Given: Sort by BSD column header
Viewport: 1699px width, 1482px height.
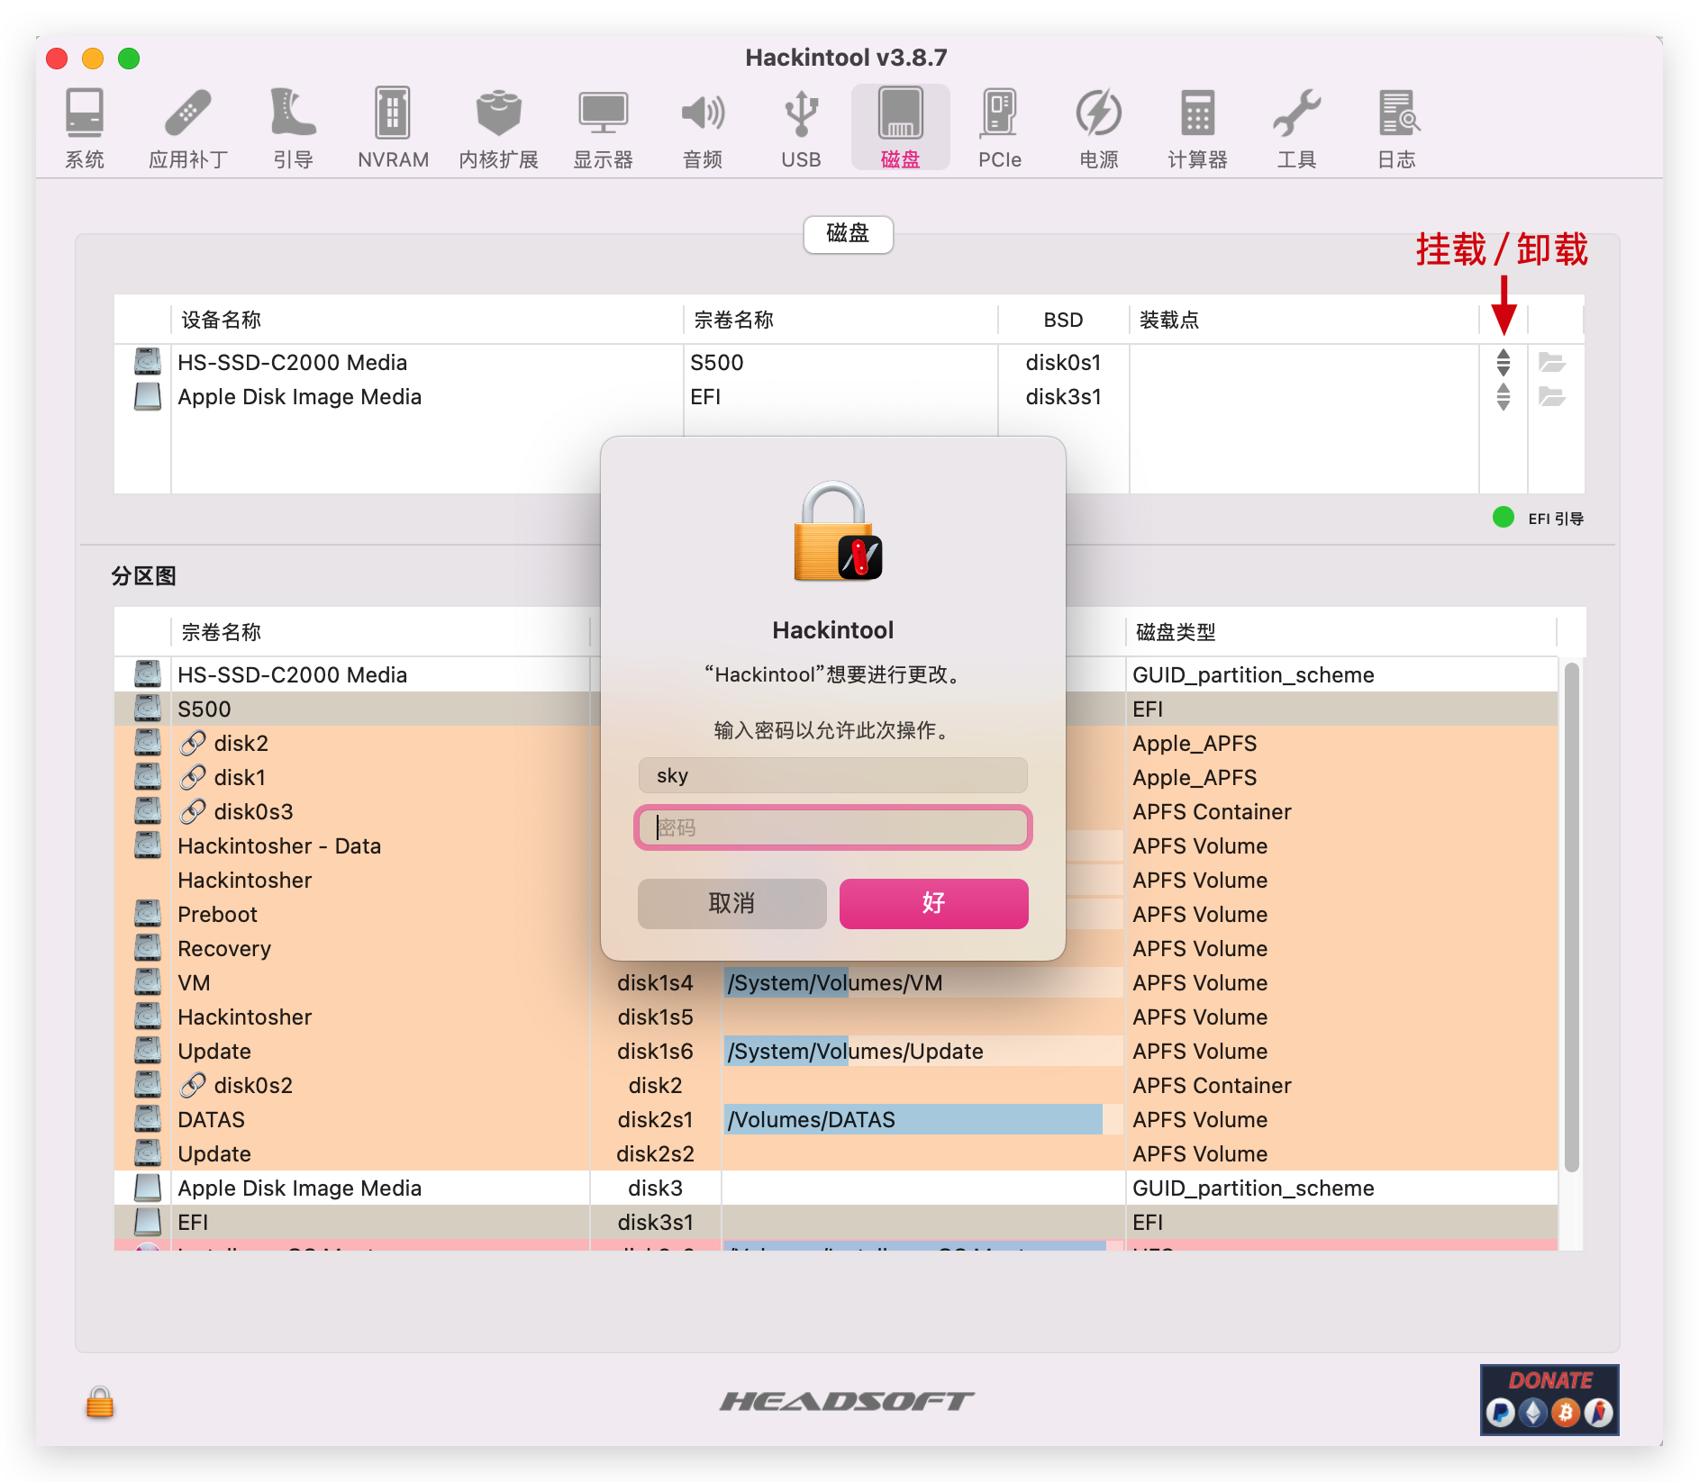Looking at the screenshot, I should pos(1063,320).
